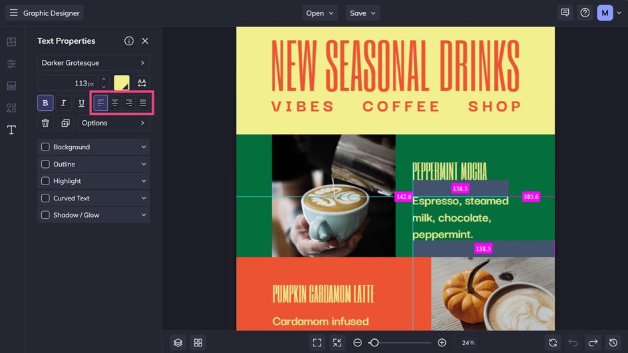
Task: Select the NEW SEASONAL DRINKS headline
Action: 395,66
